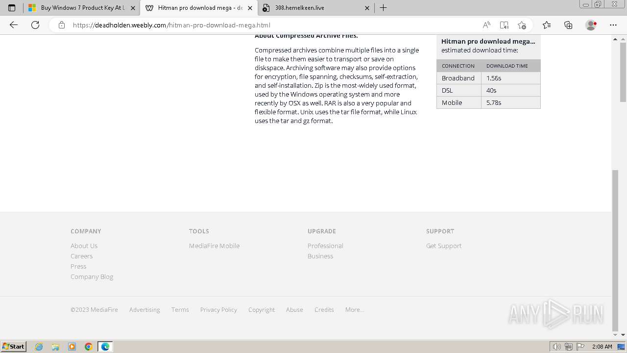This screenshot has height=353, width=627.
Task: Open Settings and more ellipsis menu
Action: point(613,25)
